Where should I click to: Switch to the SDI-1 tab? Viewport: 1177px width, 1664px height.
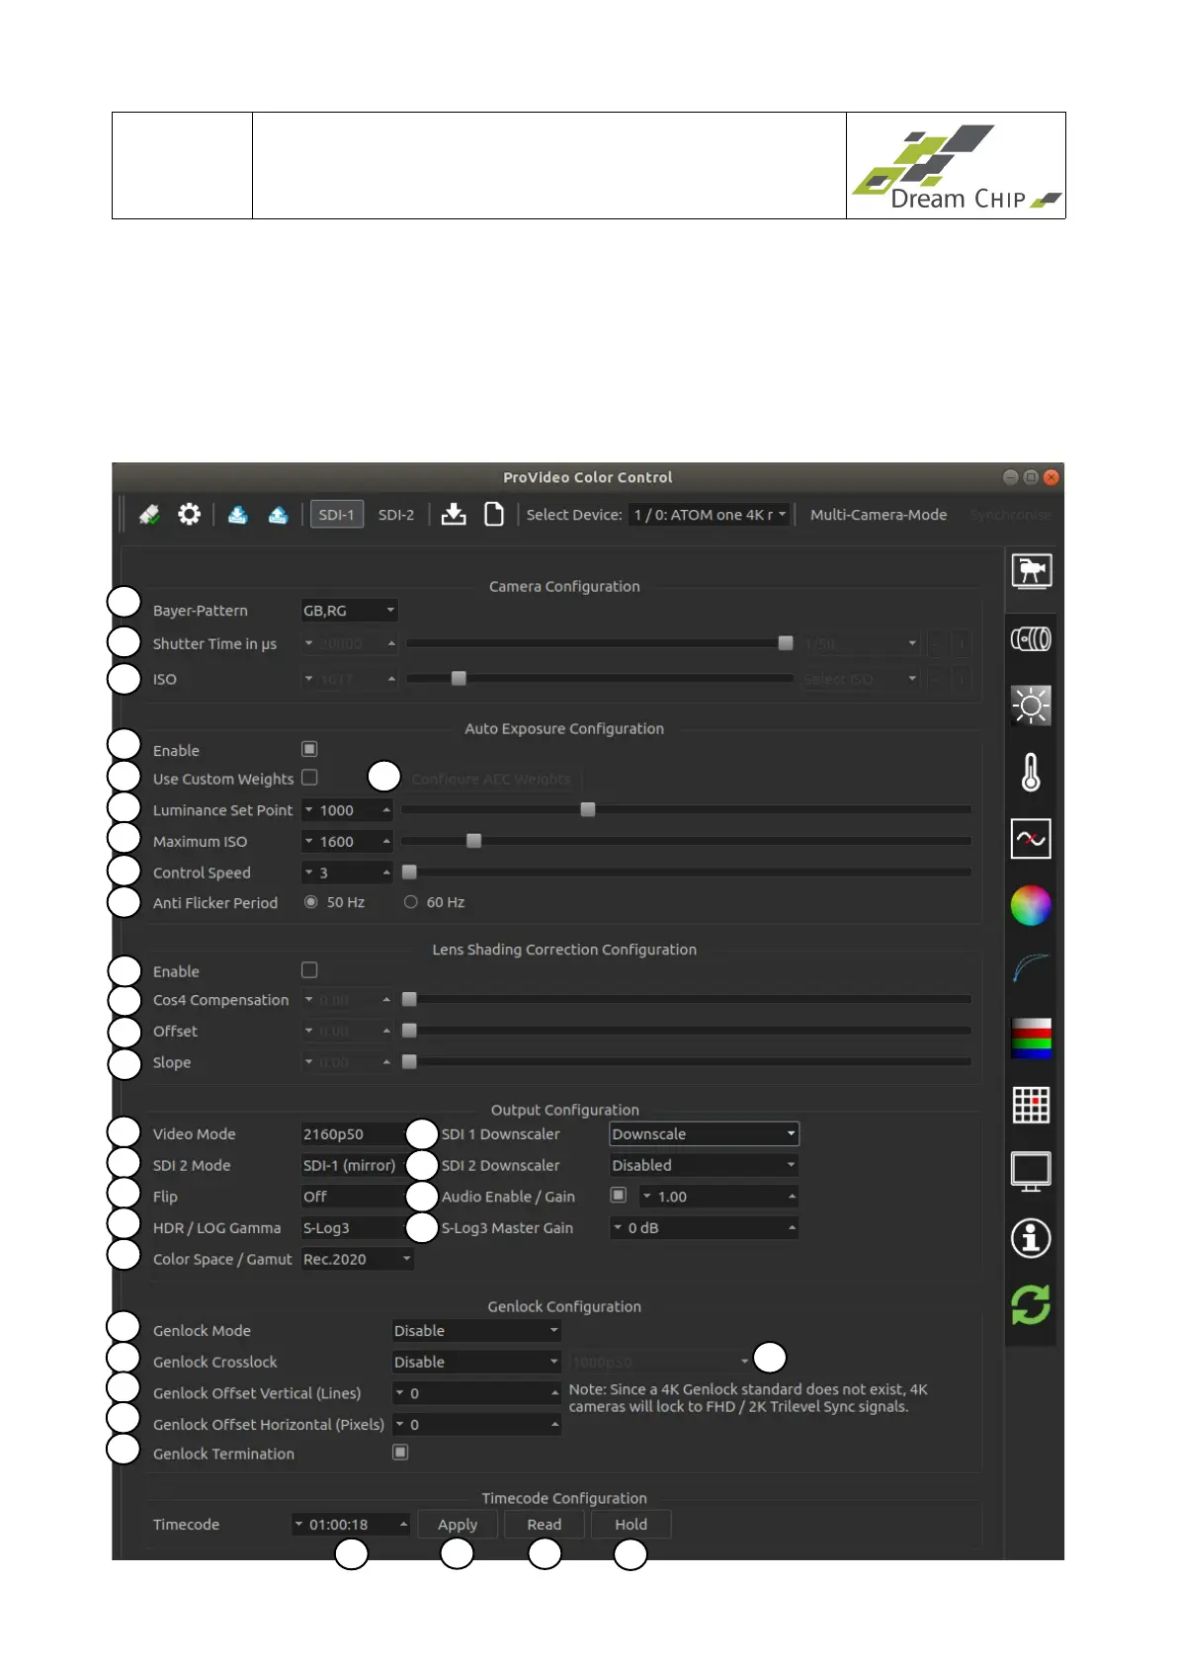(x=337, y=515)
